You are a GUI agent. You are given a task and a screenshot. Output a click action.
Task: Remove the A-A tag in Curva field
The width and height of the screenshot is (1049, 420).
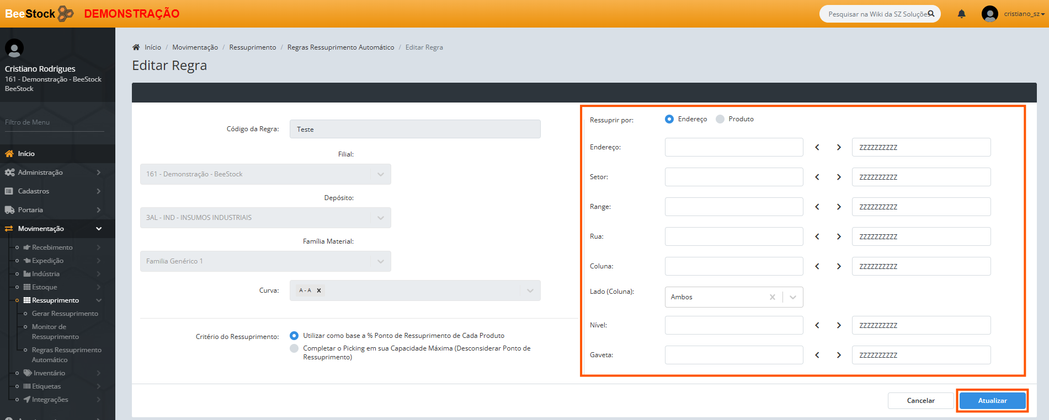(x=319, y=290)
